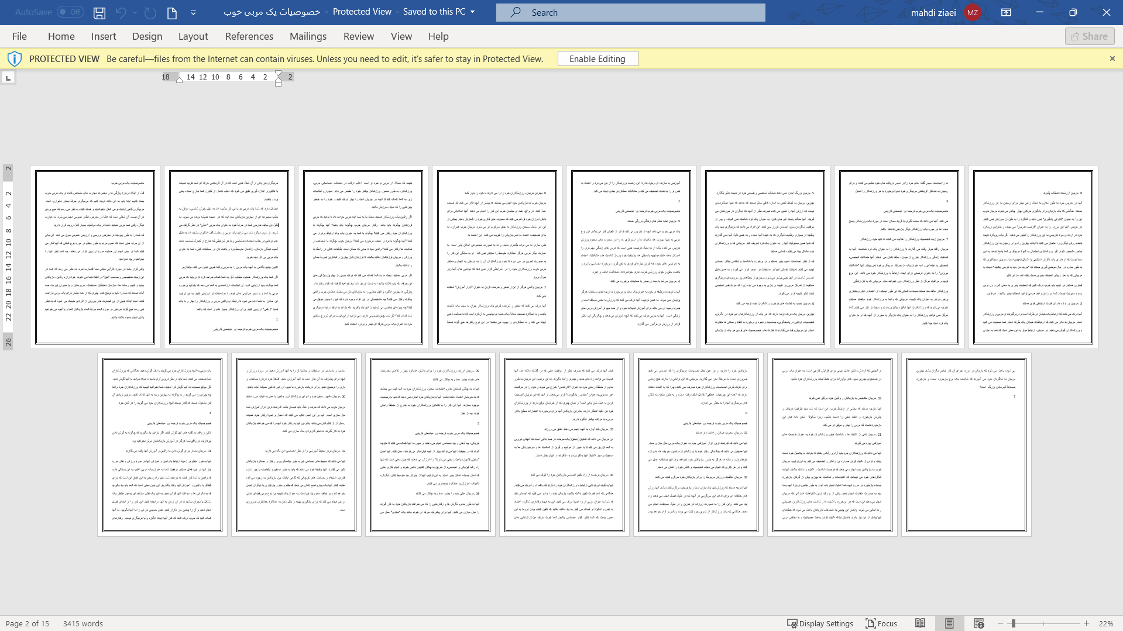Open Display Settings in status bar
This screenshot has width=1123, height=631.
coord(820,623)
